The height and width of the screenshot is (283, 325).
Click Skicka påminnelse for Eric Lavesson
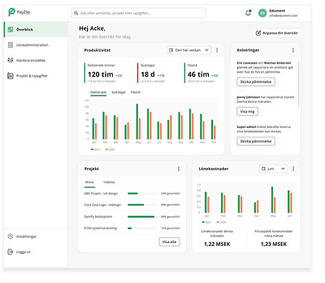tap(256, 81)
